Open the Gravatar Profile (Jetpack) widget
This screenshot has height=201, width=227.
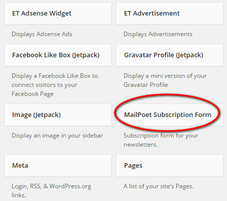pyautogui.click(x=170, y=55)
